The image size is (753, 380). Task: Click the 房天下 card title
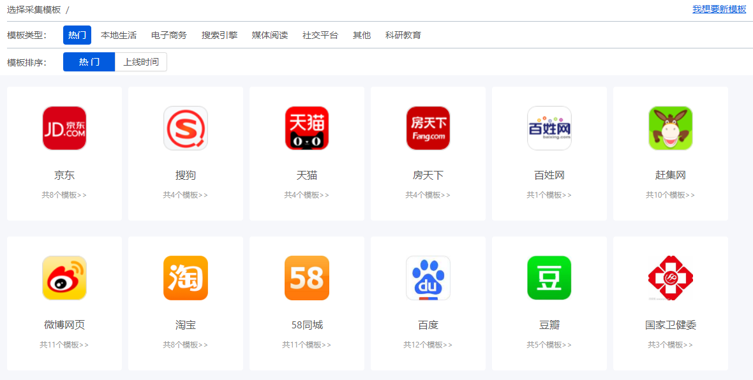point(428,175)
